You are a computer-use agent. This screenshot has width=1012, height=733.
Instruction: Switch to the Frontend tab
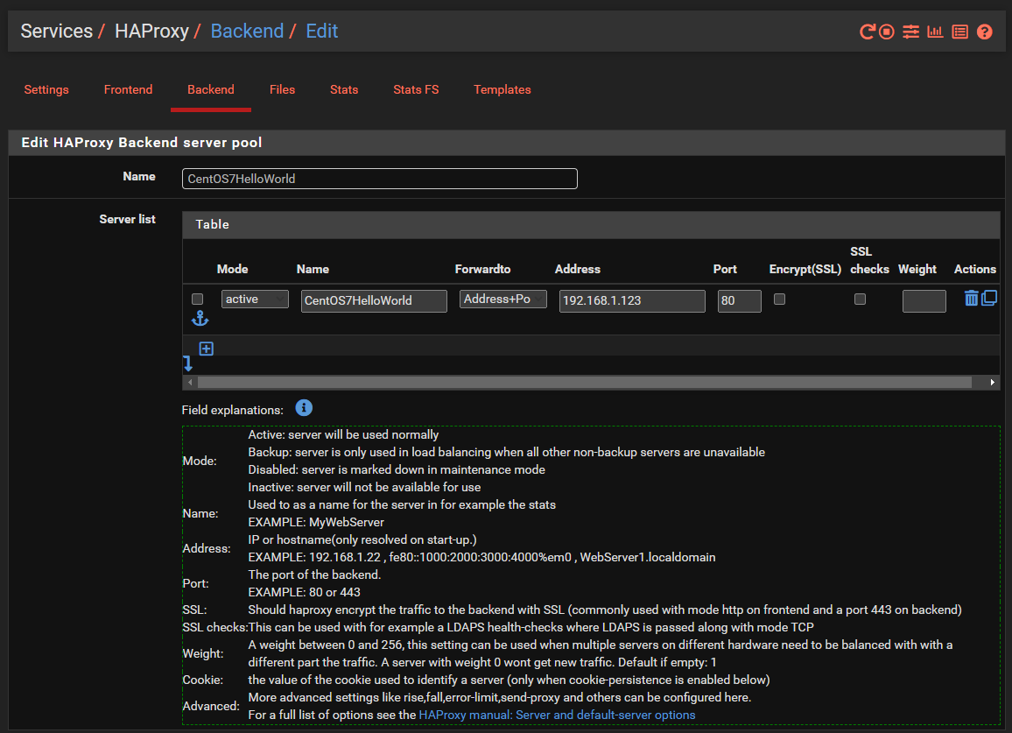[x=129, y=90]
